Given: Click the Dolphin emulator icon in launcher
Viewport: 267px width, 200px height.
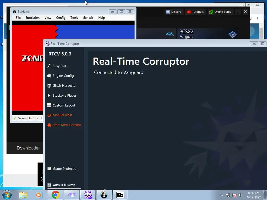Looking at the screenshot, I should [x=170, y=35].
